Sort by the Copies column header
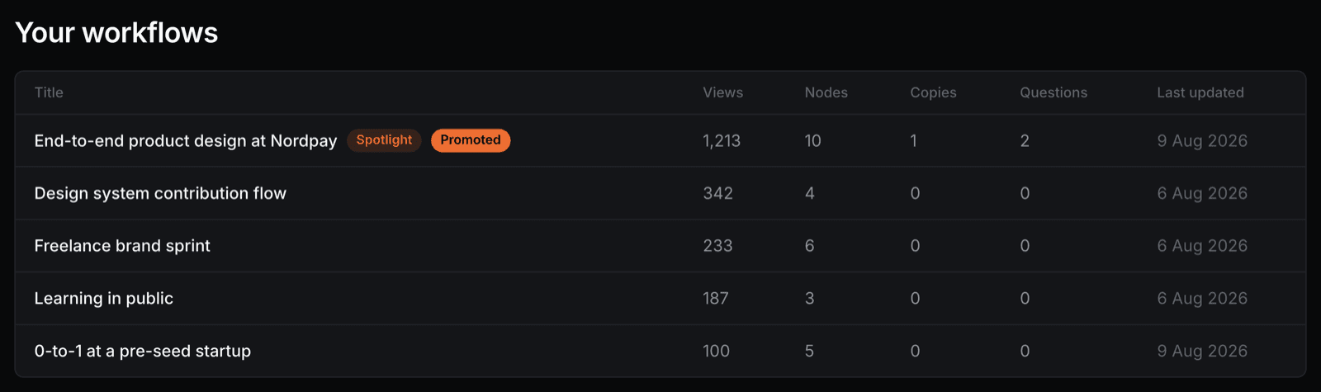The image size is (1321, 392). [934, 92]
